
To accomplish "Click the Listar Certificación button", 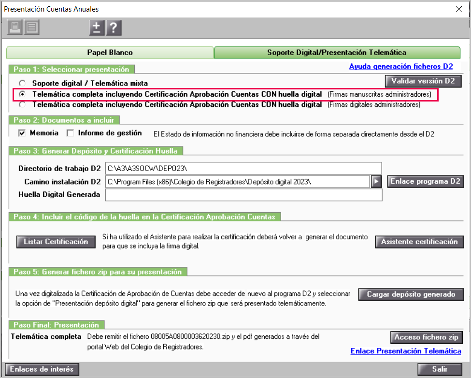I will (56, 242).
